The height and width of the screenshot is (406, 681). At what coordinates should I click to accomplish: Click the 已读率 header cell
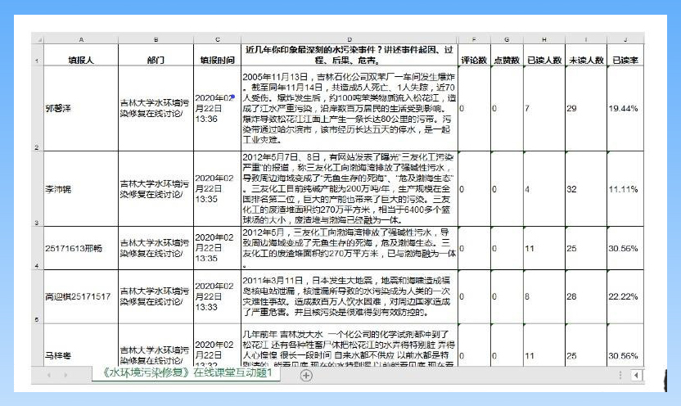coord(625,60)
